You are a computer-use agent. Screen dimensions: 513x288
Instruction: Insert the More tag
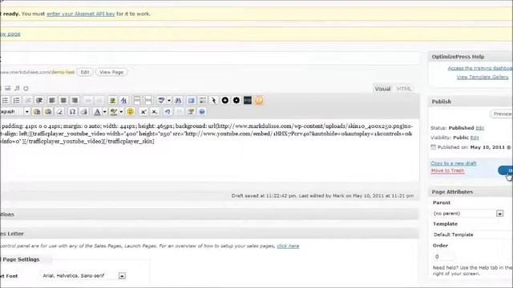(137, 101)
